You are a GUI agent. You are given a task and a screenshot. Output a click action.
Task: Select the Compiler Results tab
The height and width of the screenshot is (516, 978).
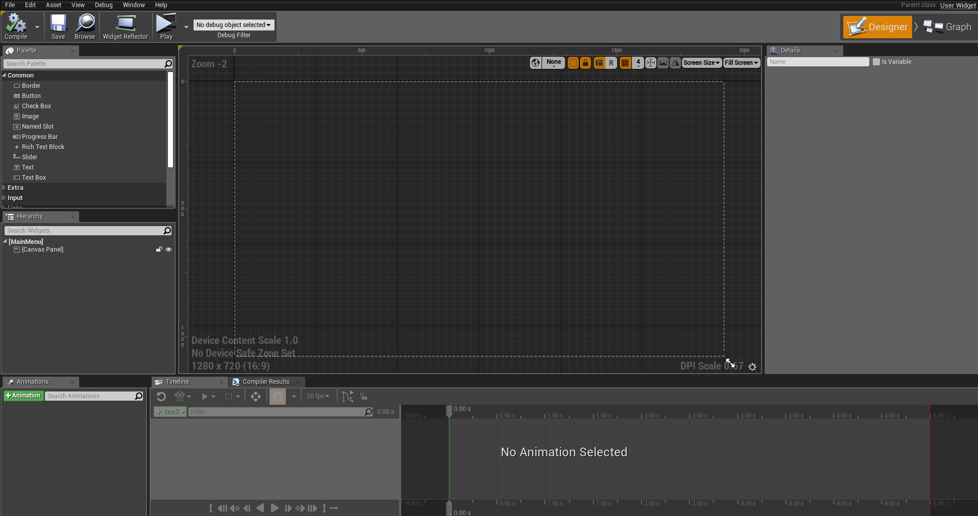click(266, 382)
